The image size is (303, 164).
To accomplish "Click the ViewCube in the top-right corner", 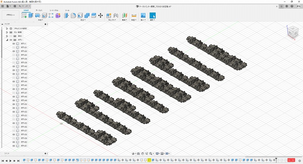I will tap(292, 33).
